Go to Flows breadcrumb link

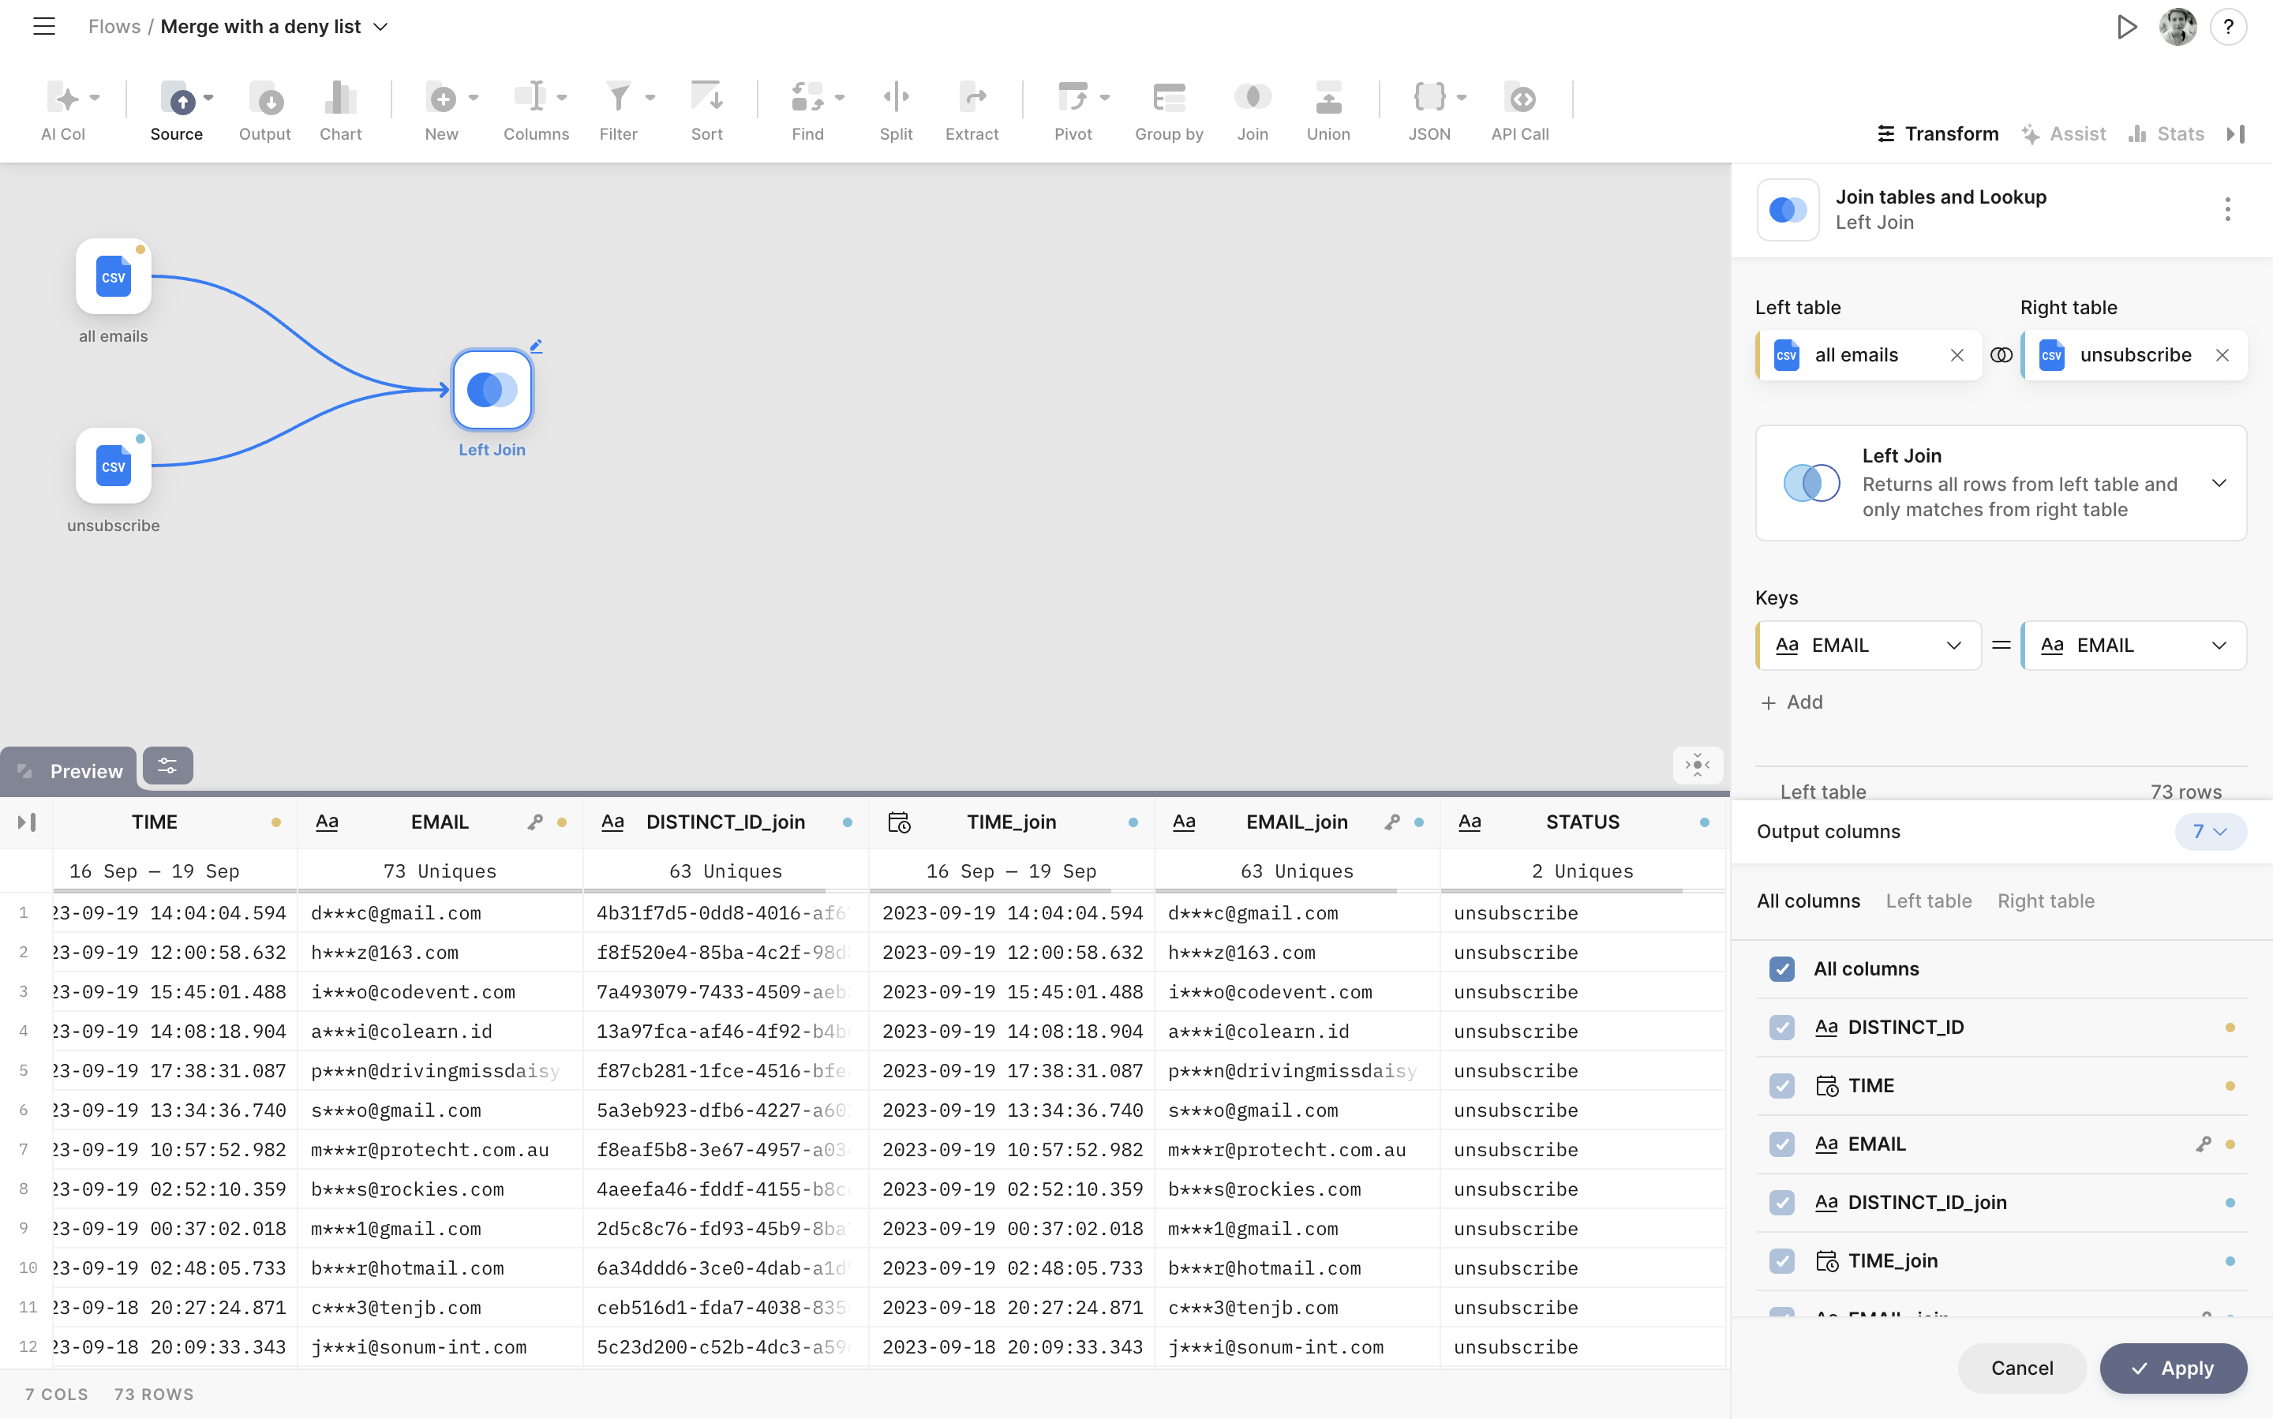coord(114,26)
